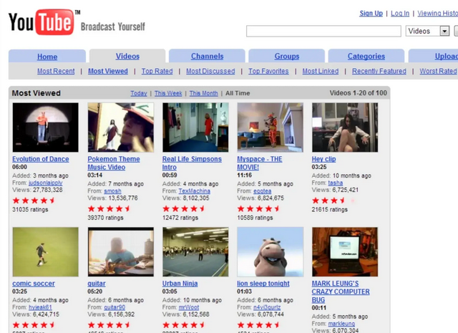Open the Sign Up link
This screenshot has width=458, height=333.
click(x=371, y=13)
